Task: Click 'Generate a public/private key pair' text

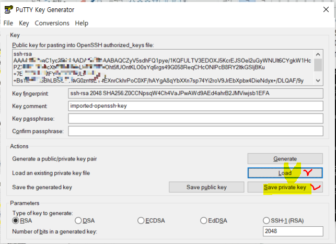Action: click(54, 159)
